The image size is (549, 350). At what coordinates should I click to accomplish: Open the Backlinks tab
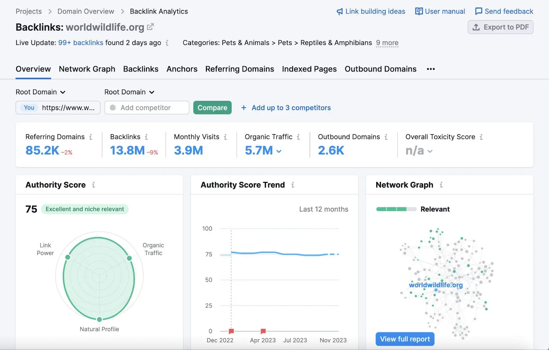[141, 69]
